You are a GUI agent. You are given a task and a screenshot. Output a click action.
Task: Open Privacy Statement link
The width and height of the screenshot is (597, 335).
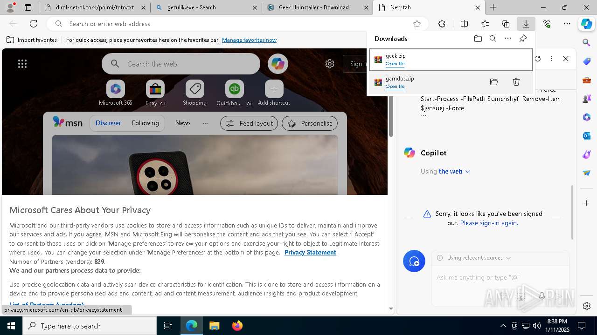[x=310, y=252]
